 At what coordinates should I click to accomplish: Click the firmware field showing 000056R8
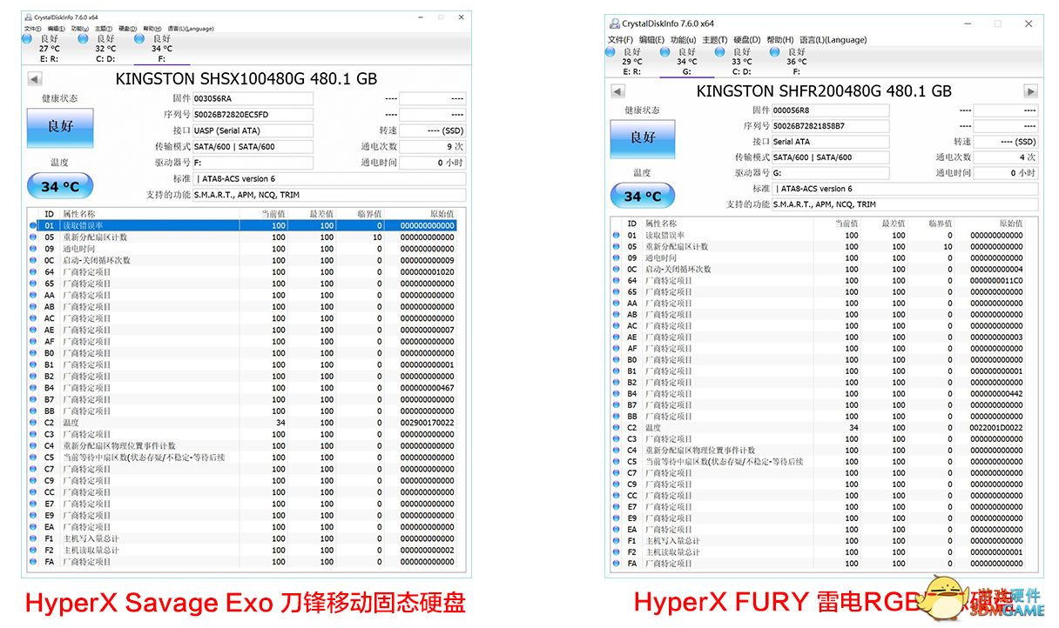coord(830,111)
